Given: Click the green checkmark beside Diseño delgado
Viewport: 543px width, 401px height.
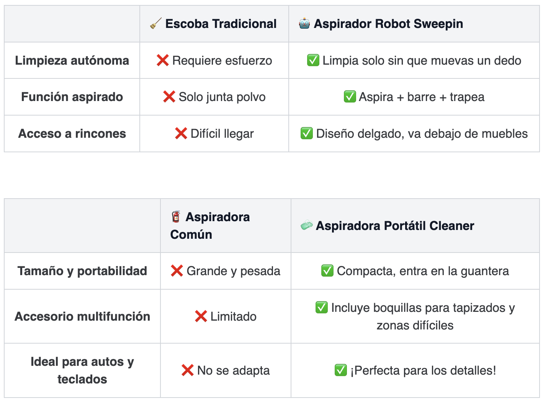Looking at the screenshot, I should (307, 133).
